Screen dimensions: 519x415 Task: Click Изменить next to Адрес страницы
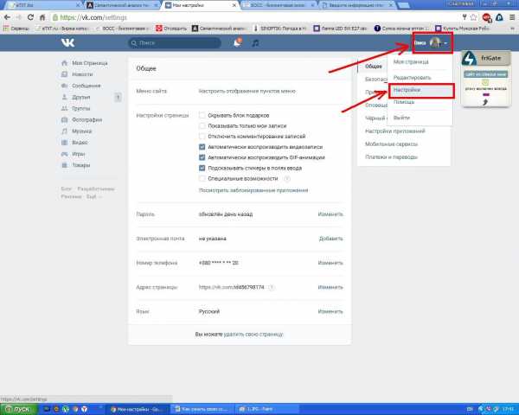pos(330,287)
